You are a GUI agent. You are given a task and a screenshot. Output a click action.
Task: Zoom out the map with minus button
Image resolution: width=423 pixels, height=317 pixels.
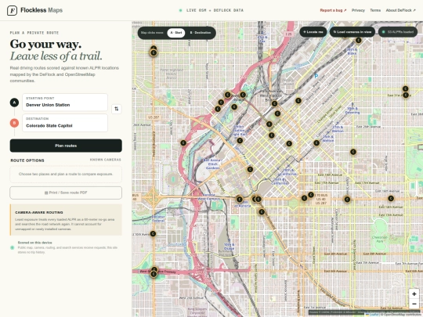414,304
